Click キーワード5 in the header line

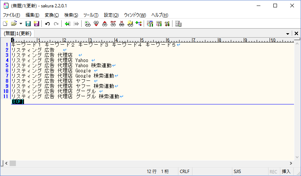tap(161, 45)
